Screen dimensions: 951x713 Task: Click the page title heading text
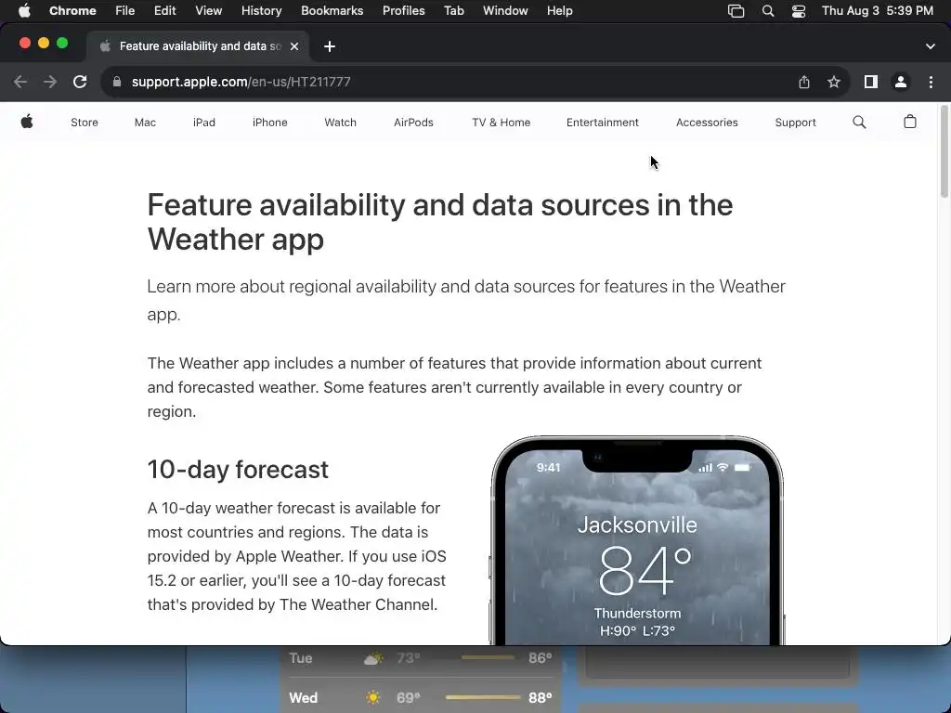tap(439, 222)
